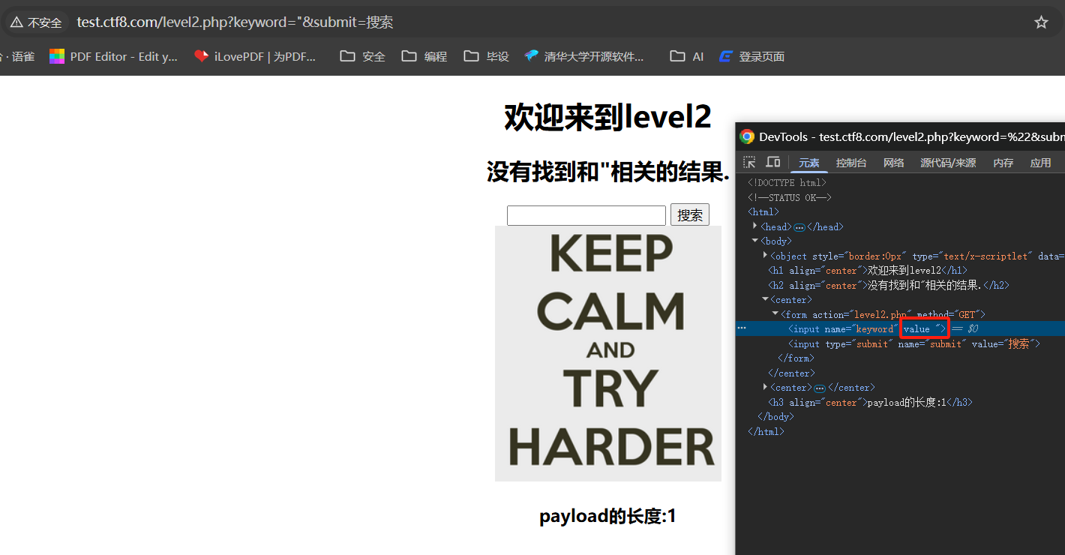Viewport: 1065px width, 555px height.
Task: Open the 清华大学开源软件 bookmark
Action: [584, 56]
